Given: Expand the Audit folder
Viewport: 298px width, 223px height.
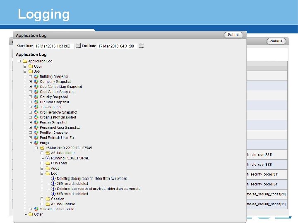Looking at the screenshot, I should [x=42, y=168].
